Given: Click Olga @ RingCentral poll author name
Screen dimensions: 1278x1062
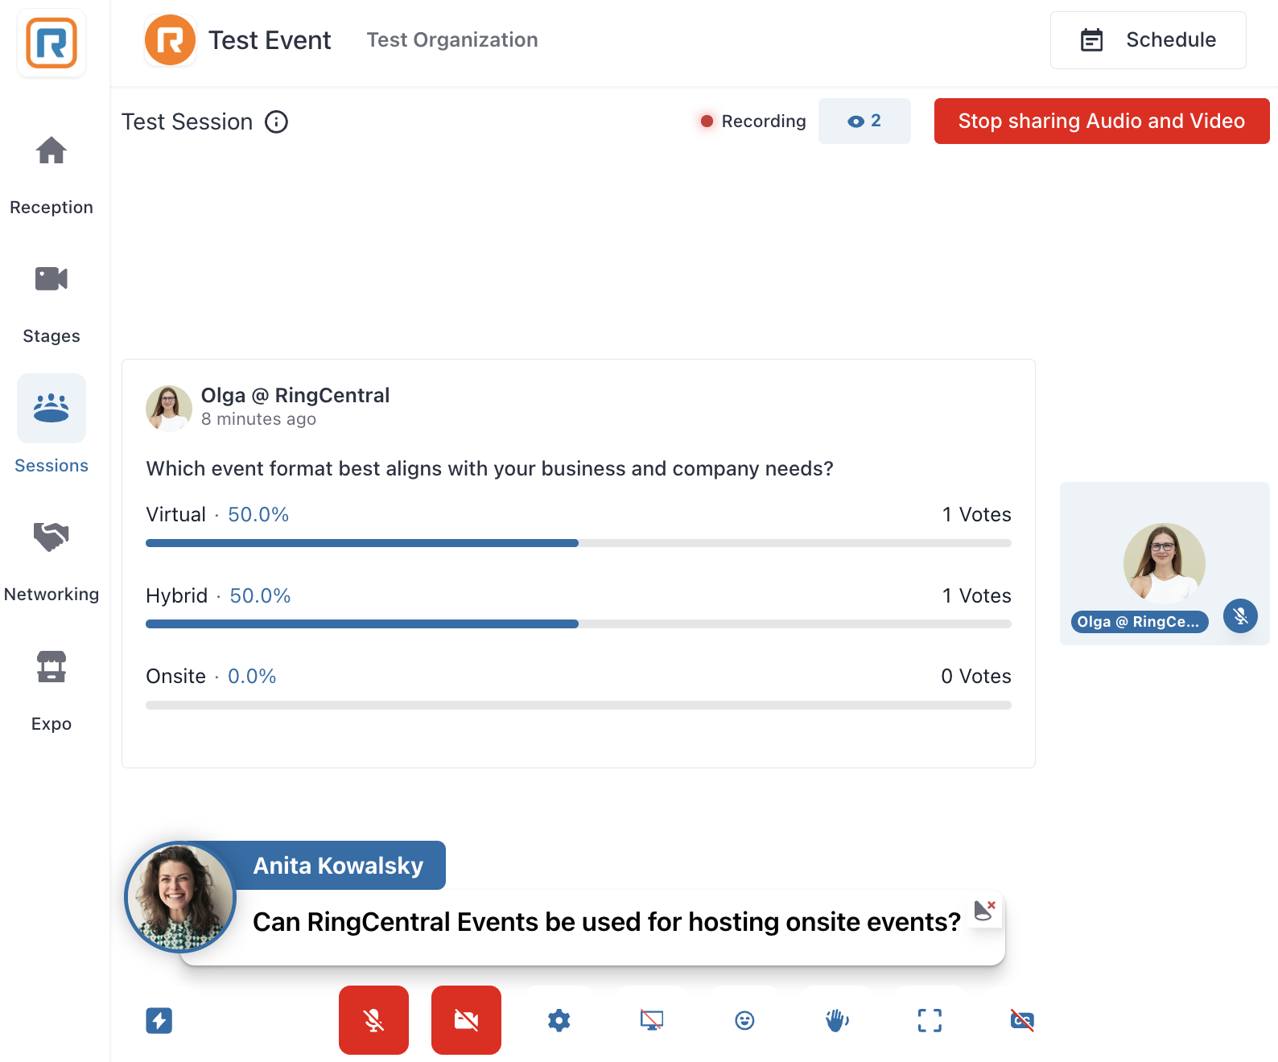Looking at the screenshot, I should [x=295, y=395].
